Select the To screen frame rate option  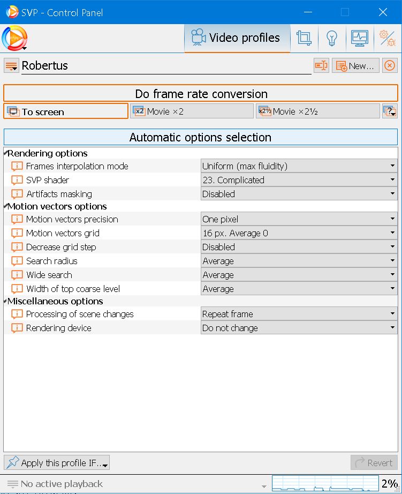tap(66, 111)
